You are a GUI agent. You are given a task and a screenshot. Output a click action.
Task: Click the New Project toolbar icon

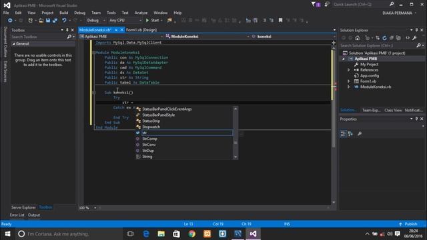tap(30, 21)
